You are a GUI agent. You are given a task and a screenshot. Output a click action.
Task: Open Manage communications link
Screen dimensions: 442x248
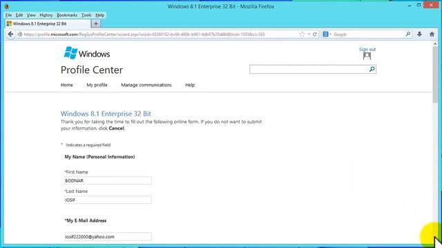coord(146,85)
